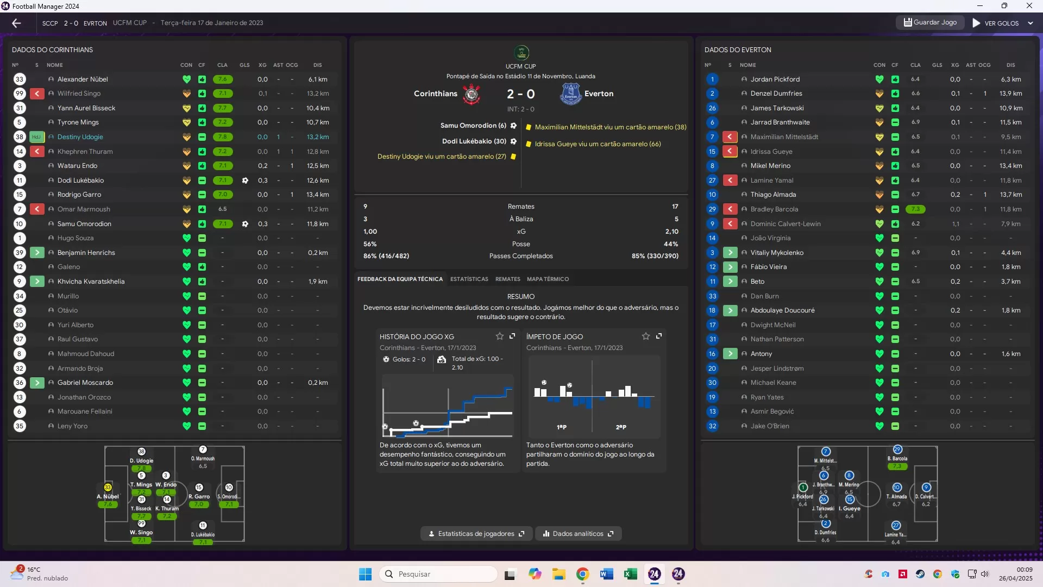1043x587 pixels.
Task: Click Omar Marmoush's substituted-off red arrow
Action: (x=37, y=209)
